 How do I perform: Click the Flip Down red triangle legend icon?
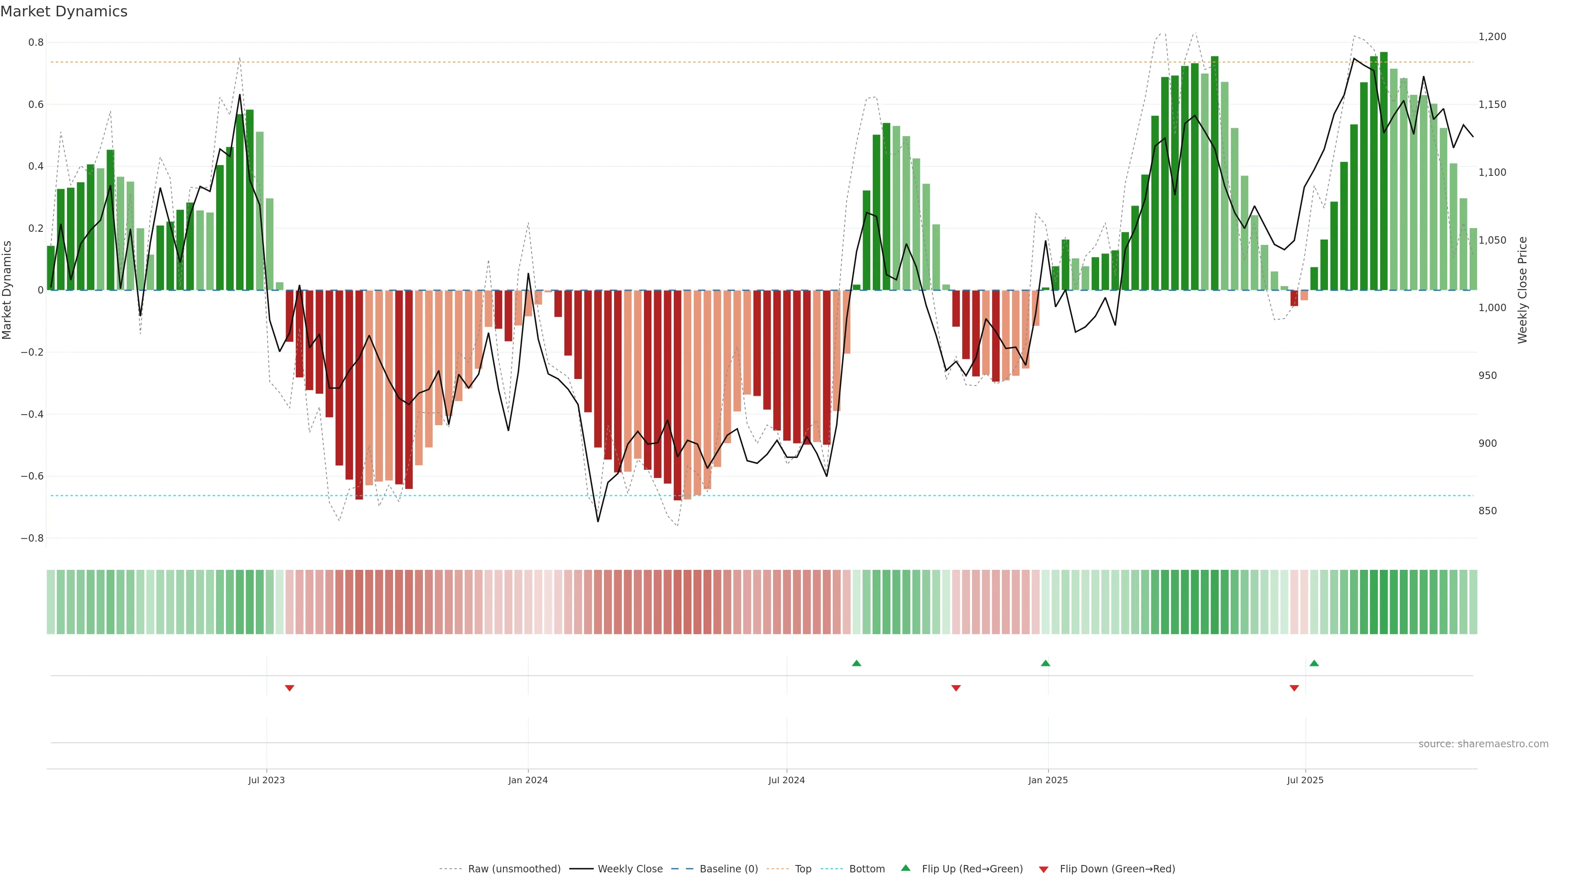tap(1044, 869)
